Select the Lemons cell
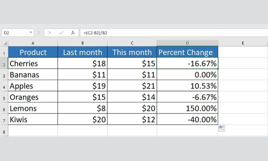This screenshot has height=161, width=268. point(33,108)
